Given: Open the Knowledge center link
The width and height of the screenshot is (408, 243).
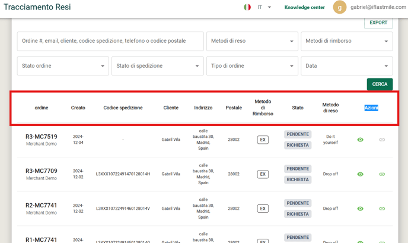Looking at the screenshot, I should coord(304,7).
